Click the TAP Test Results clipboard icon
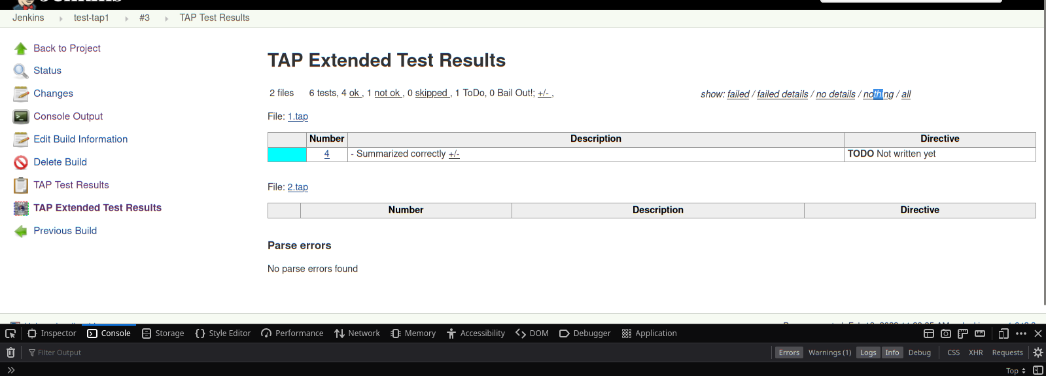 click(x=21, y=185)
